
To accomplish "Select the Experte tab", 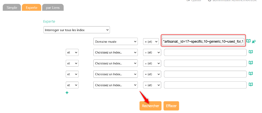I will coord(32,7).
